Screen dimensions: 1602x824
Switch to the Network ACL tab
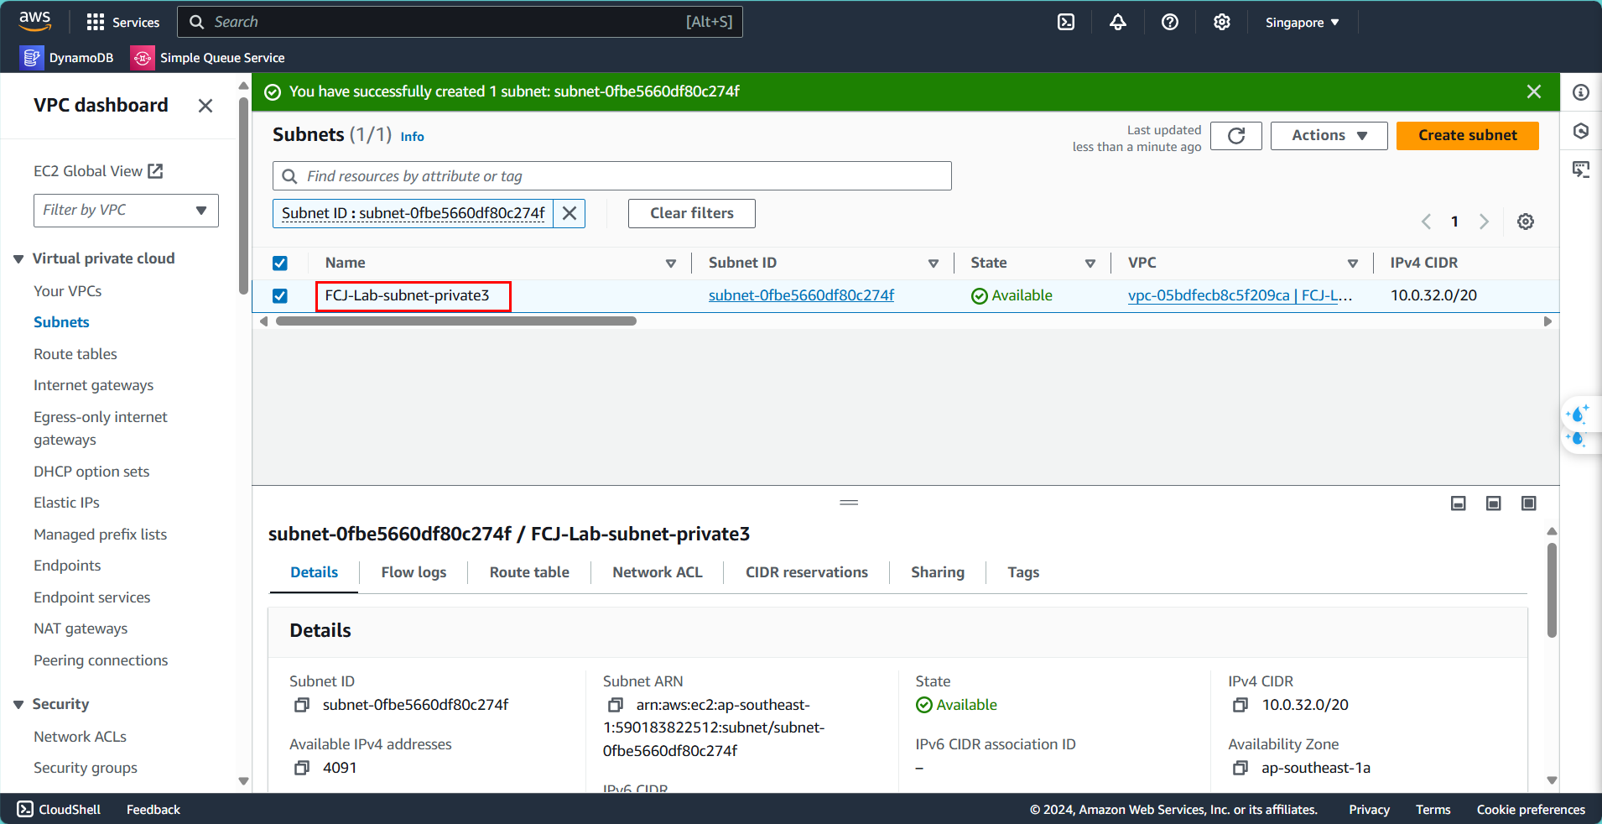(x=658, y=572)
